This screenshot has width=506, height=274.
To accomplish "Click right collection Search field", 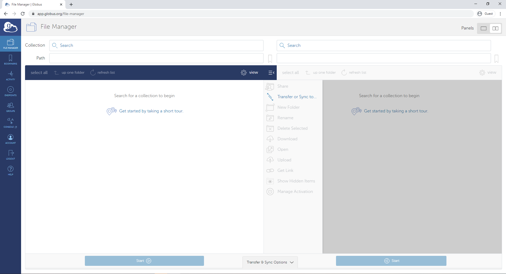I will [384, 46].
